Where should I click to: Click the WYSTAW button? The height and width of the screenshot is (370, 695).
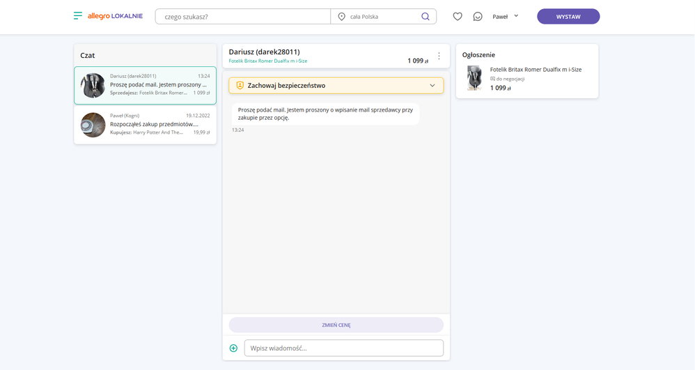[568, 17]
